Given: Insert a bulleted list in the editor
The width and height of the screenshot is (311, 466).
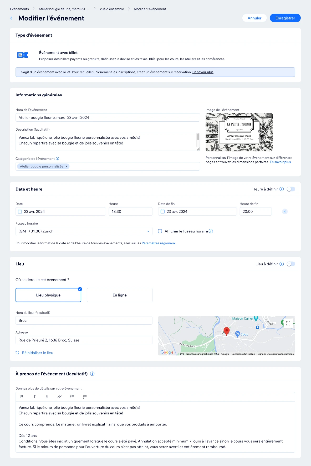Looking at the screenshot, I should click(x=72, y=397).
